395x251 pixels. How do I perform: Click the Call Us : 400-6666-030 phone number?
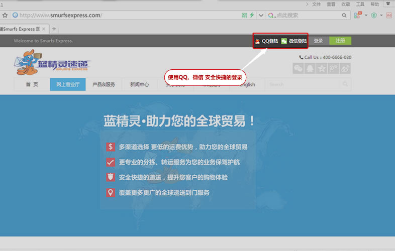pyautogui.click(x=328, y=57)
